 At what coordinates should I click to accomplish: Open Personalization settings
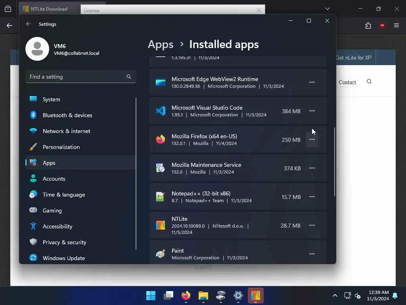pos(80,147)
